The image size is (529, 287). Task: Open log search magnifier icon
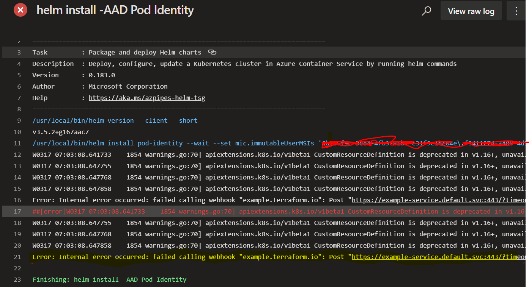[427, 11]
